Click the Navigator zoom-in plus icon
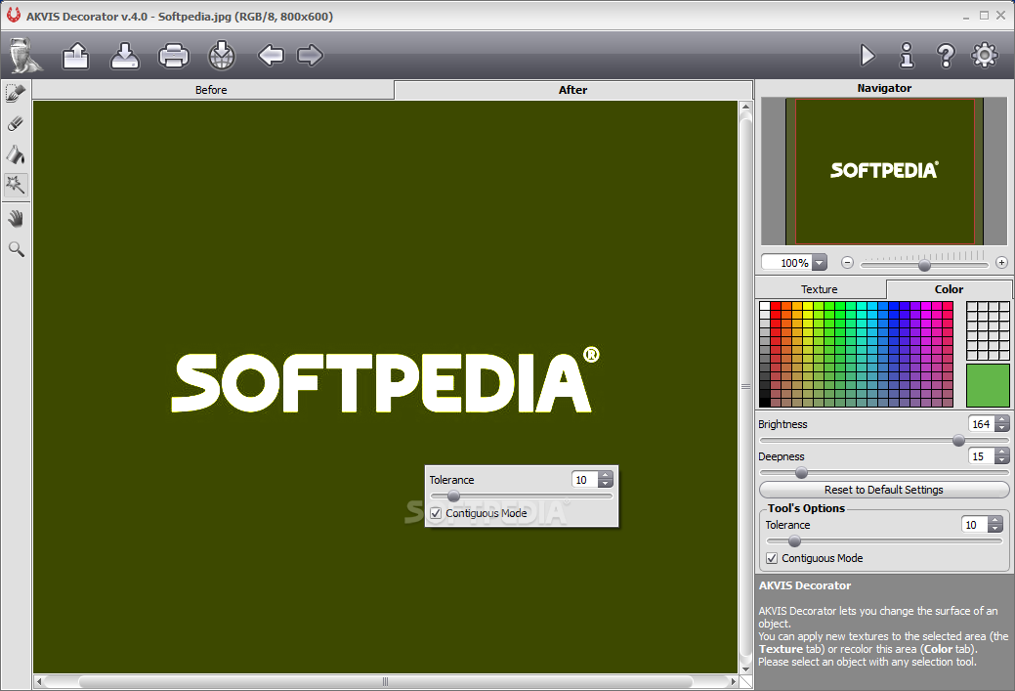1015x691 pixels. click(1001, 262)
